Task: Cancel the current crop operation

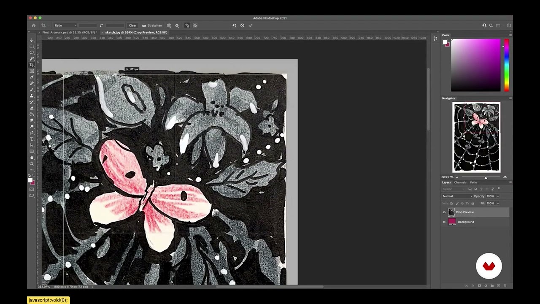Action: pyautogui.click(x=242, y=25)
